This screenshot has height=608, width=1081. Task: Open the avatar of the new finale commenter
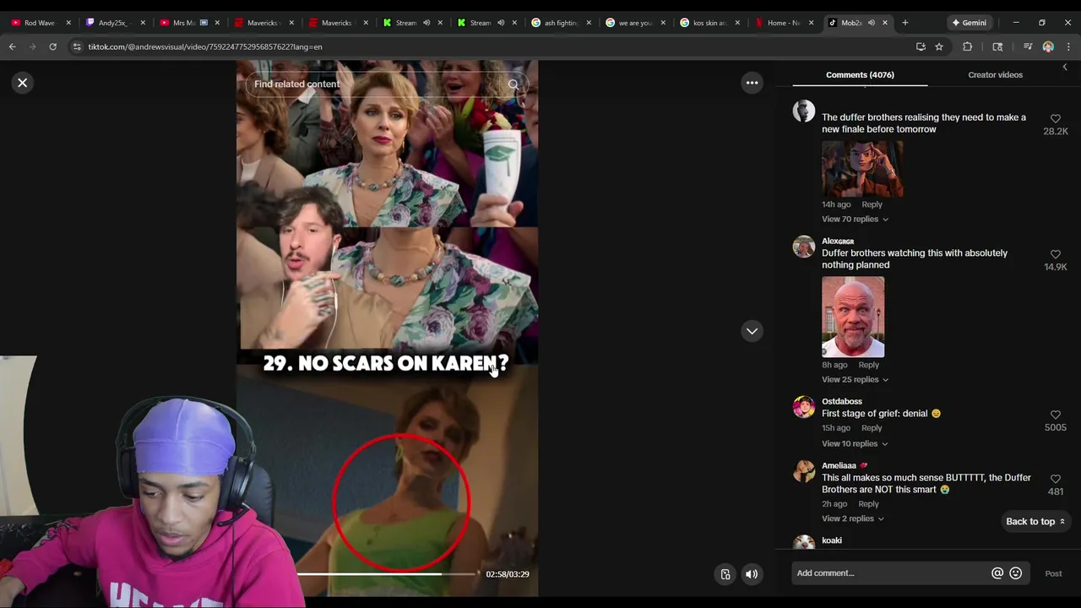pos(804,111)
